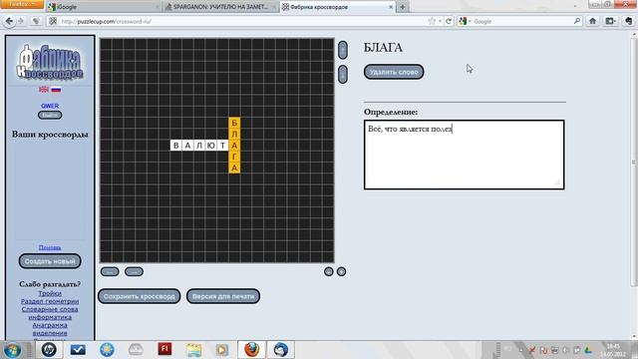Click the page vertical scrollbar

[x=634, y=163]
